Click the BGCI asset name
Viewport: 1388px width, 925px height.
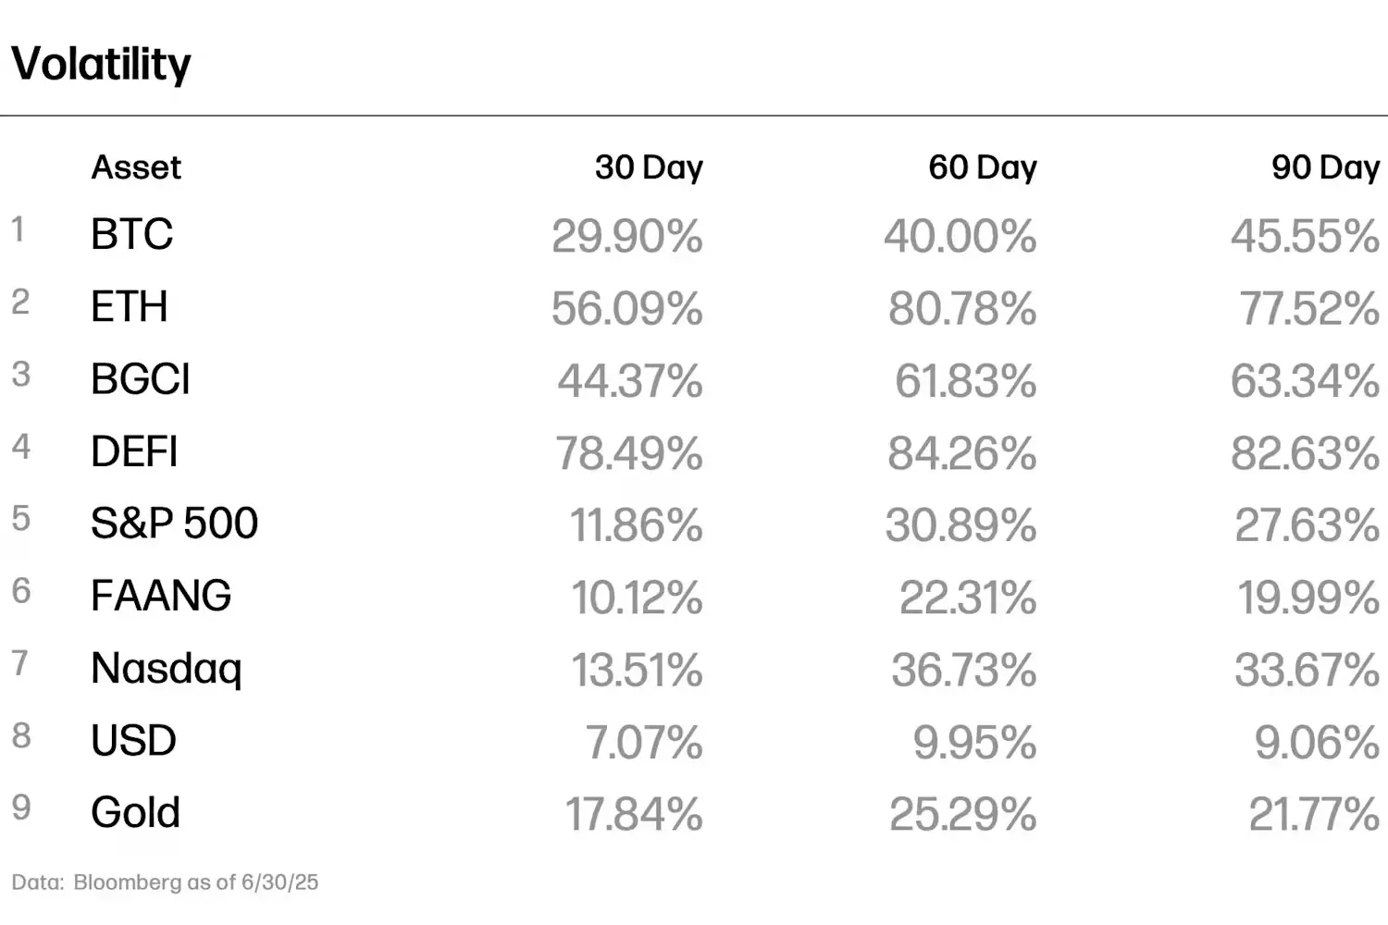click(141, 379)
